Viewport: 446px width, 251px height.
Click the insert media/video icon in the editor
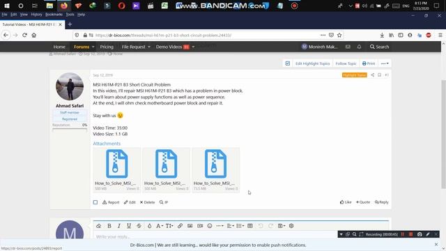coord(200,226)
